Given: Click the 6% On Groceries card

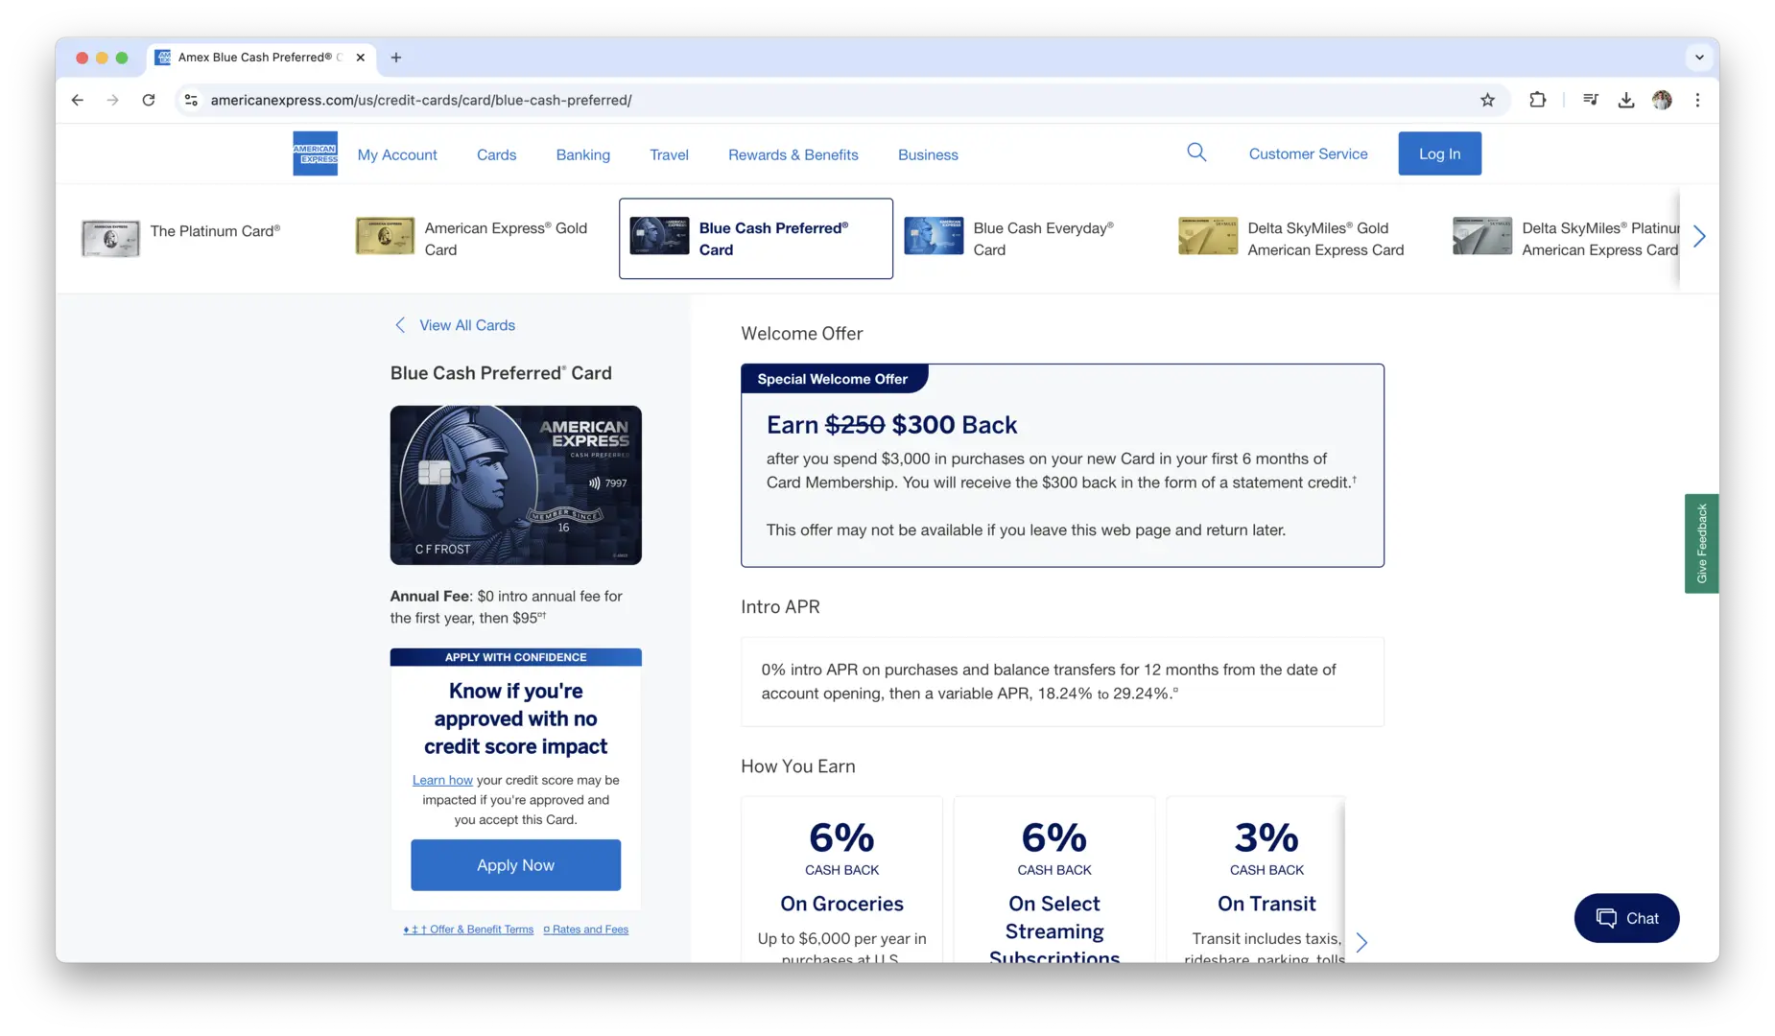Looking at the screenshot, I should tap(841, 880).
